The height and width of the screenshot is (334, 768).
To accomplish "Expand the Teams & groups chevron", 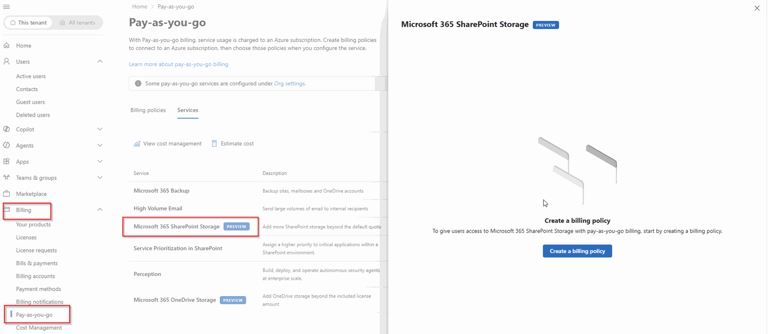I will [100, 178].
